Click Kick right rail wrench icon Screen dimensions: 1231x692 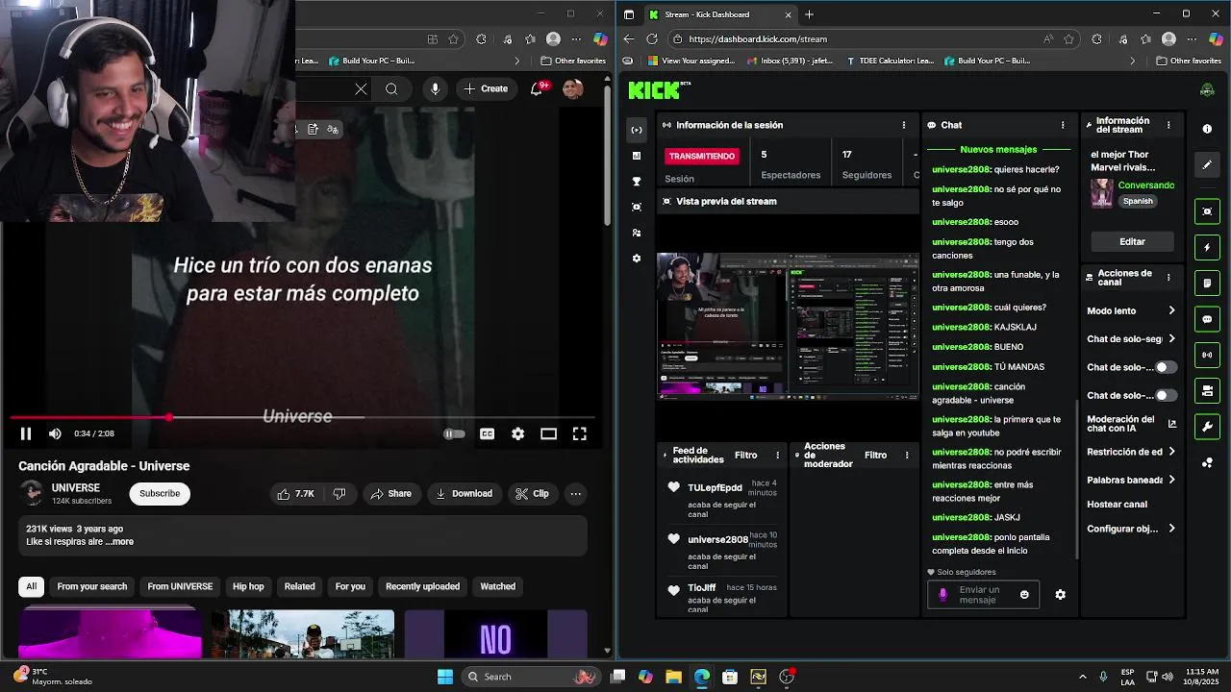point(1207,427)
